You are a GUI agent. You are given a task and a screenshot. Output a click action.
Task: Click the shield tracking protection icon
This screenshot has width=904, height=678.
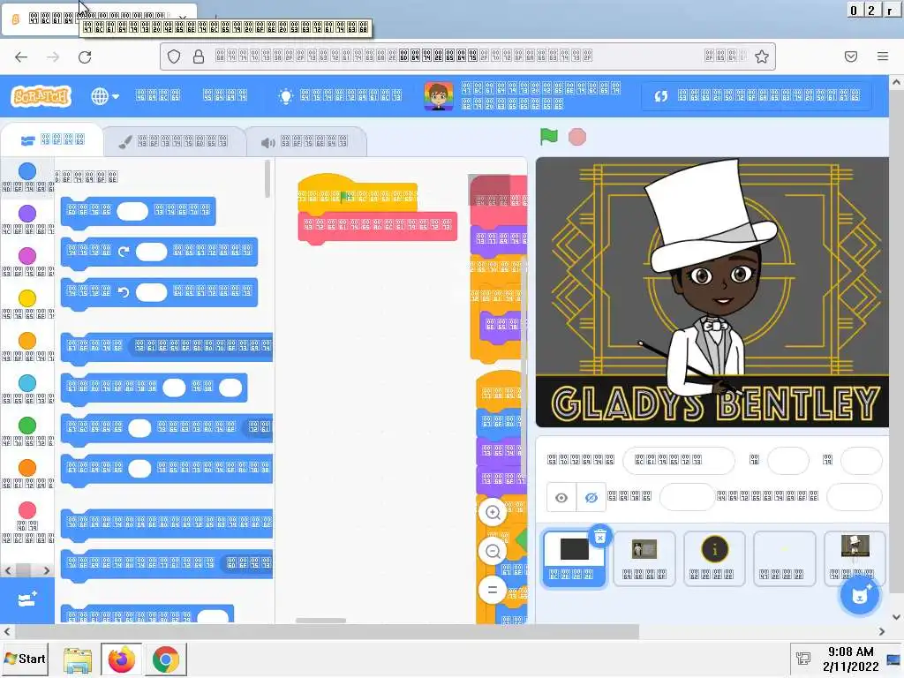click(174, 56)
